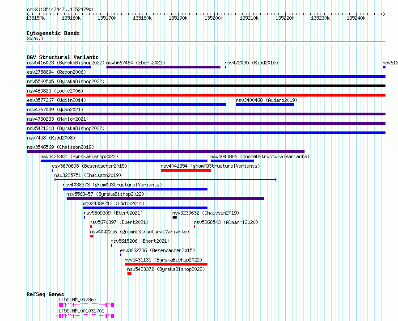This screenshot has height=321, width=398.
Task: Click CT55|NM_017863 gene label
Action: click(x=78, y=300)
